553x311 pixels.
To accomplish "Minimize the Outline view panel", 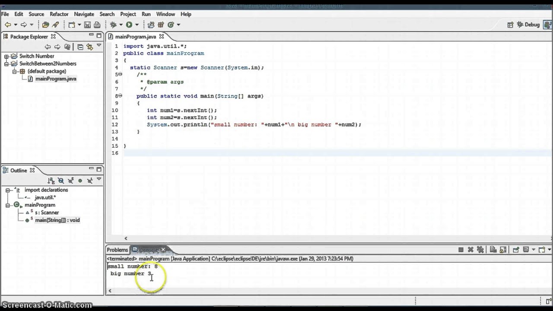I will tap(91, 169).
